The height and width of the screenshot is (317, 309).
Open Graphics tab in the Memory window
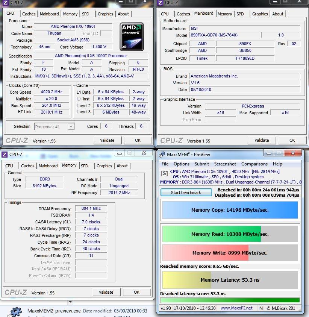(x=104, y=166)
